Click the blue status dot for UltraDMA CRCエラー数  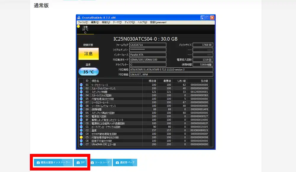click(x=81, y=144)
